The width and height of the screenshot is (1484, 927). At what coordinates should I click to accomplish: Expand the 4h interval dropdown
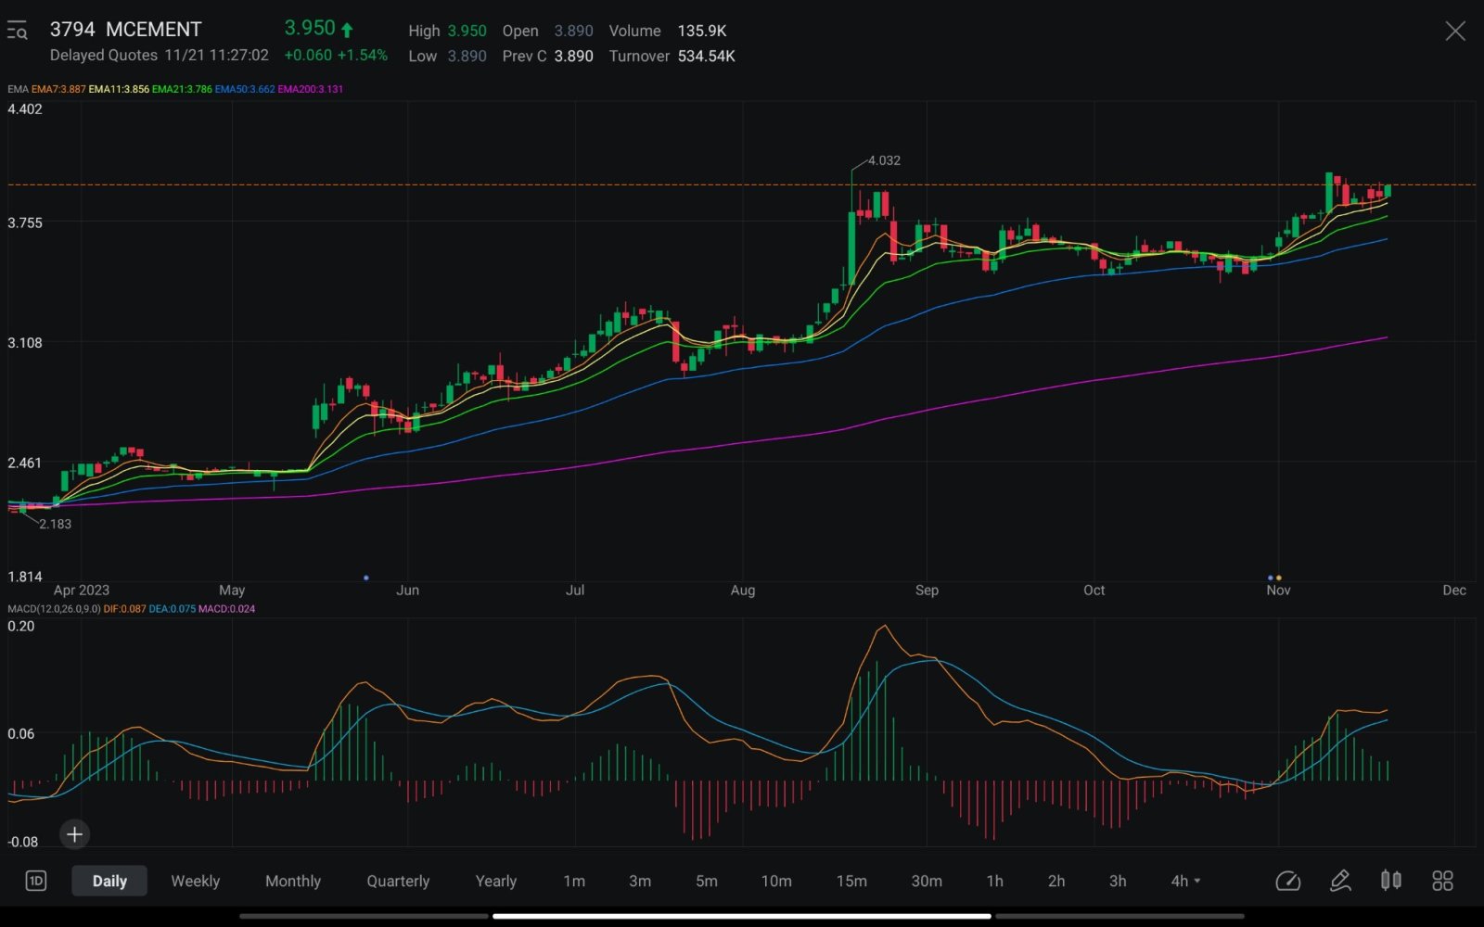1185,881
